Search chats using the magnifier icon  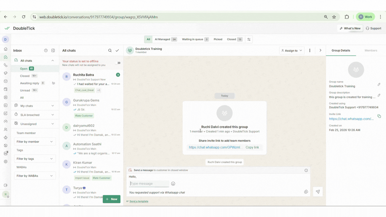coord(110,51)
